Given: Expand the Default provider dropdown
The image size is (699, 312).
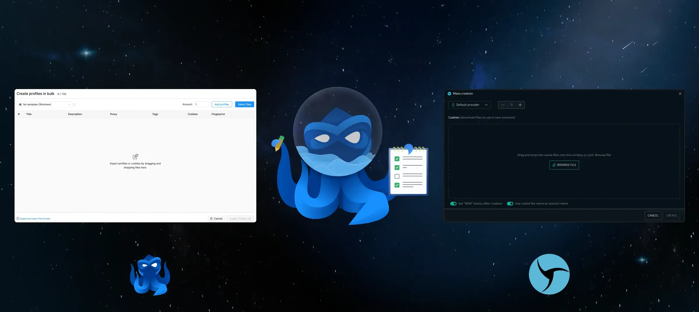Looking at the screenshot, I should [x=469, y=105].
